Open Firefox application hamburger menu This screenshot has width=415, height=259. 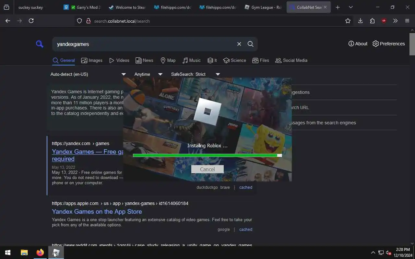coord(407,21)
